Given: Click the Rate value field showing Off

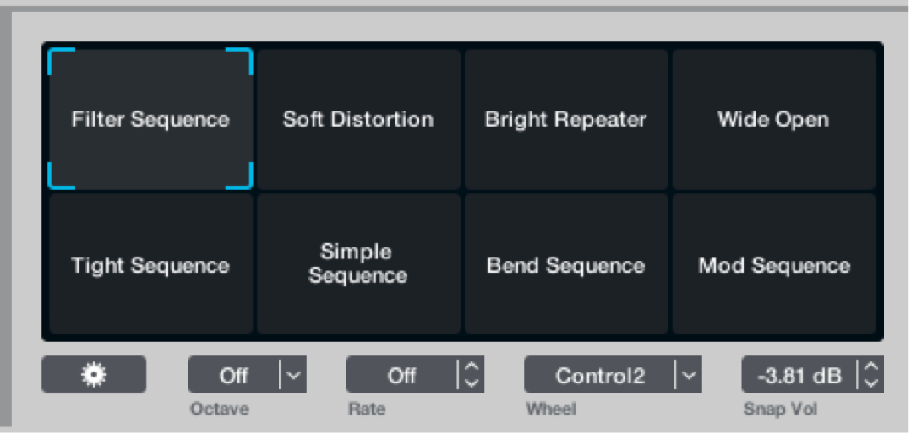Looking at the screenshot, I should (402, 375).
